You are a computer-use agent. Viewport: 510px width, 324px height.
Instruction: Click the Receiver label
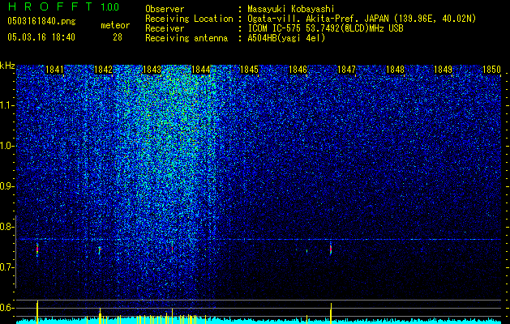pyautogui.click(x=165, y=28)
